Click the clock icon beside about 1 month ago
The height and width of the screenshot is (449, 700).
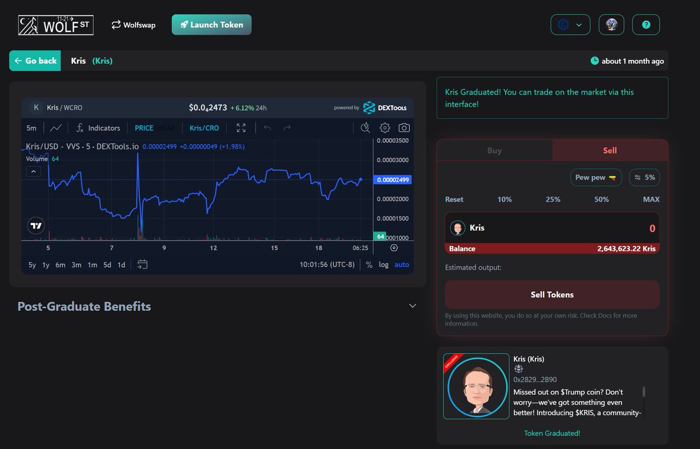(x=594, y=61)
